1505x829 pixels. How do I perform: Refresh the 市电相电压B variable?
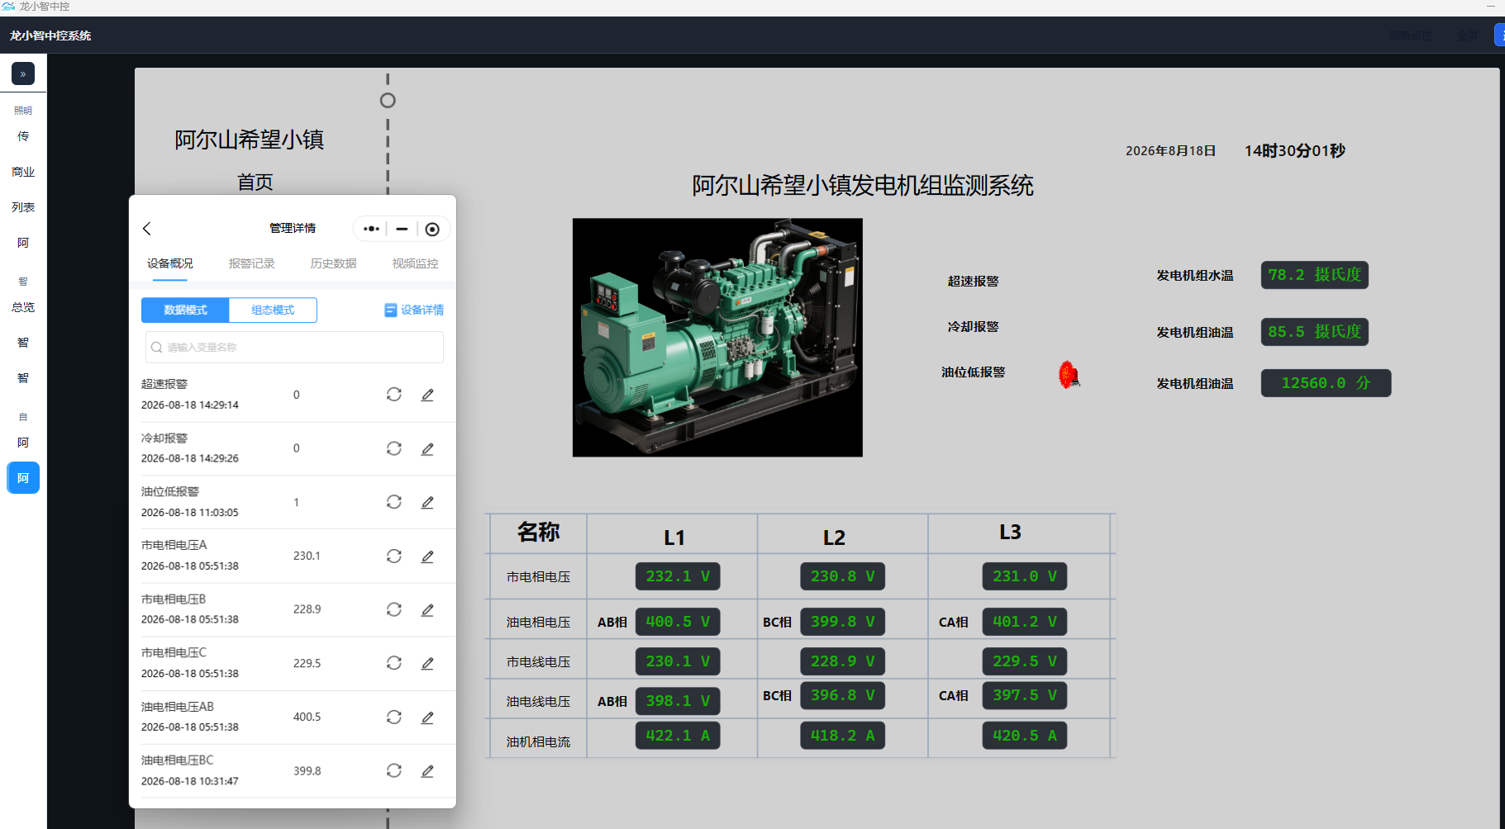click(394, 609)
